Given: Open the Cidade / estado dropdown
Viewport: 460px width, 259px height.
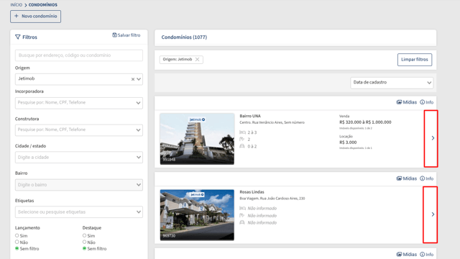Looking at the screenshot, I should coord(79,157).
